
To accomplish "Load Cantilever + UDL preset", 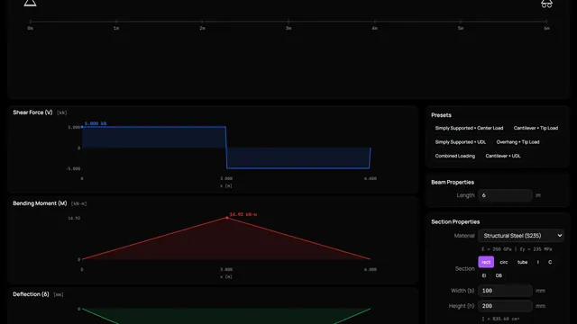I will [503, 156].
